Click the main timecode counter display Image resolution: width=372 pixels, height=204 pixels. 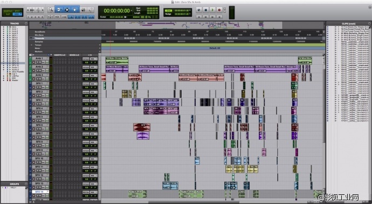[117, 11]
